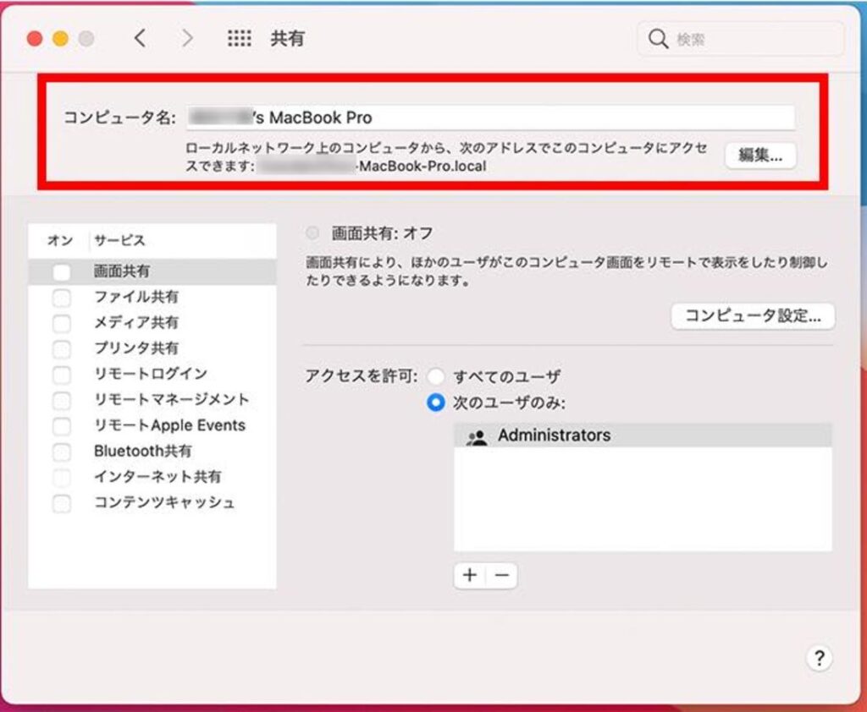Select プリンタ共有 service row

[x=152, y=348]
